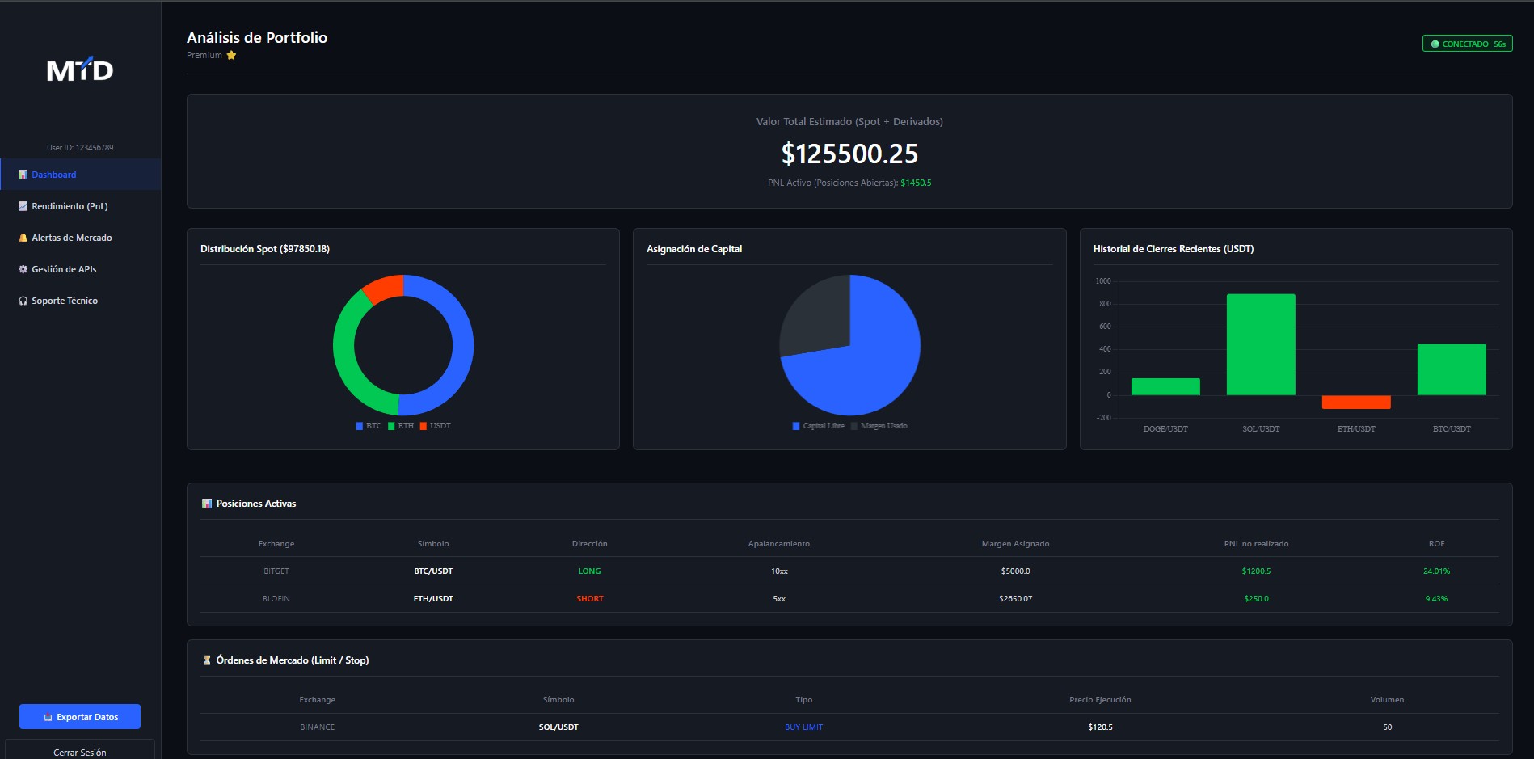The width and height of the screenshot is (1534, 759).
Task: Click the Soporte Técnico headset icon
Action: [x=23, y=301]
